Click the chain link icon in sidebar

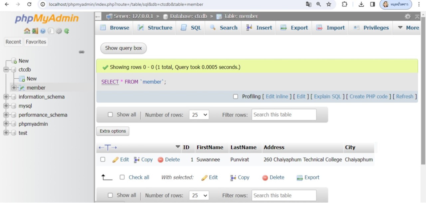82,52
